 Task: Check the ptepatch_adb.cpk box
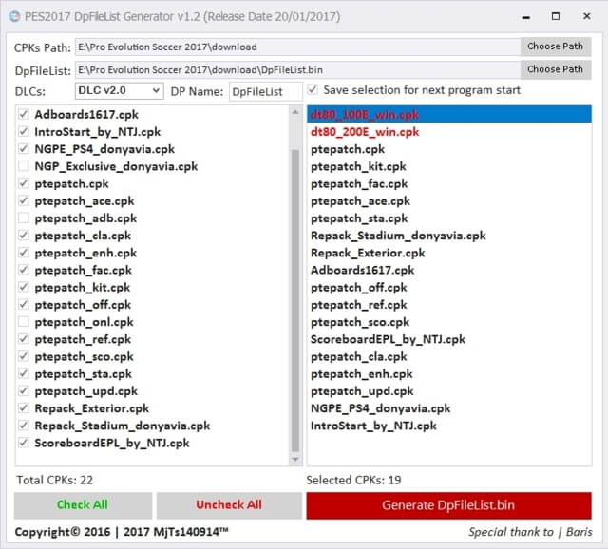tap(24, 218)
